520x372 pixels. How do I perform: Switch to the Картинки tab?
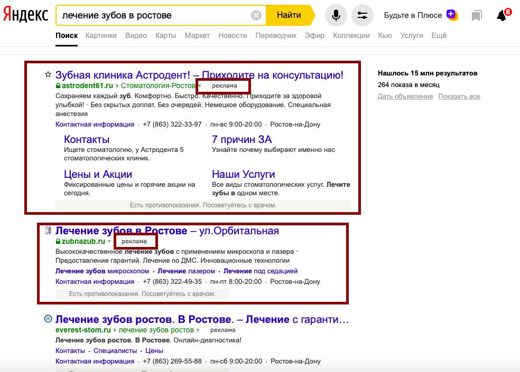point(101,35)
